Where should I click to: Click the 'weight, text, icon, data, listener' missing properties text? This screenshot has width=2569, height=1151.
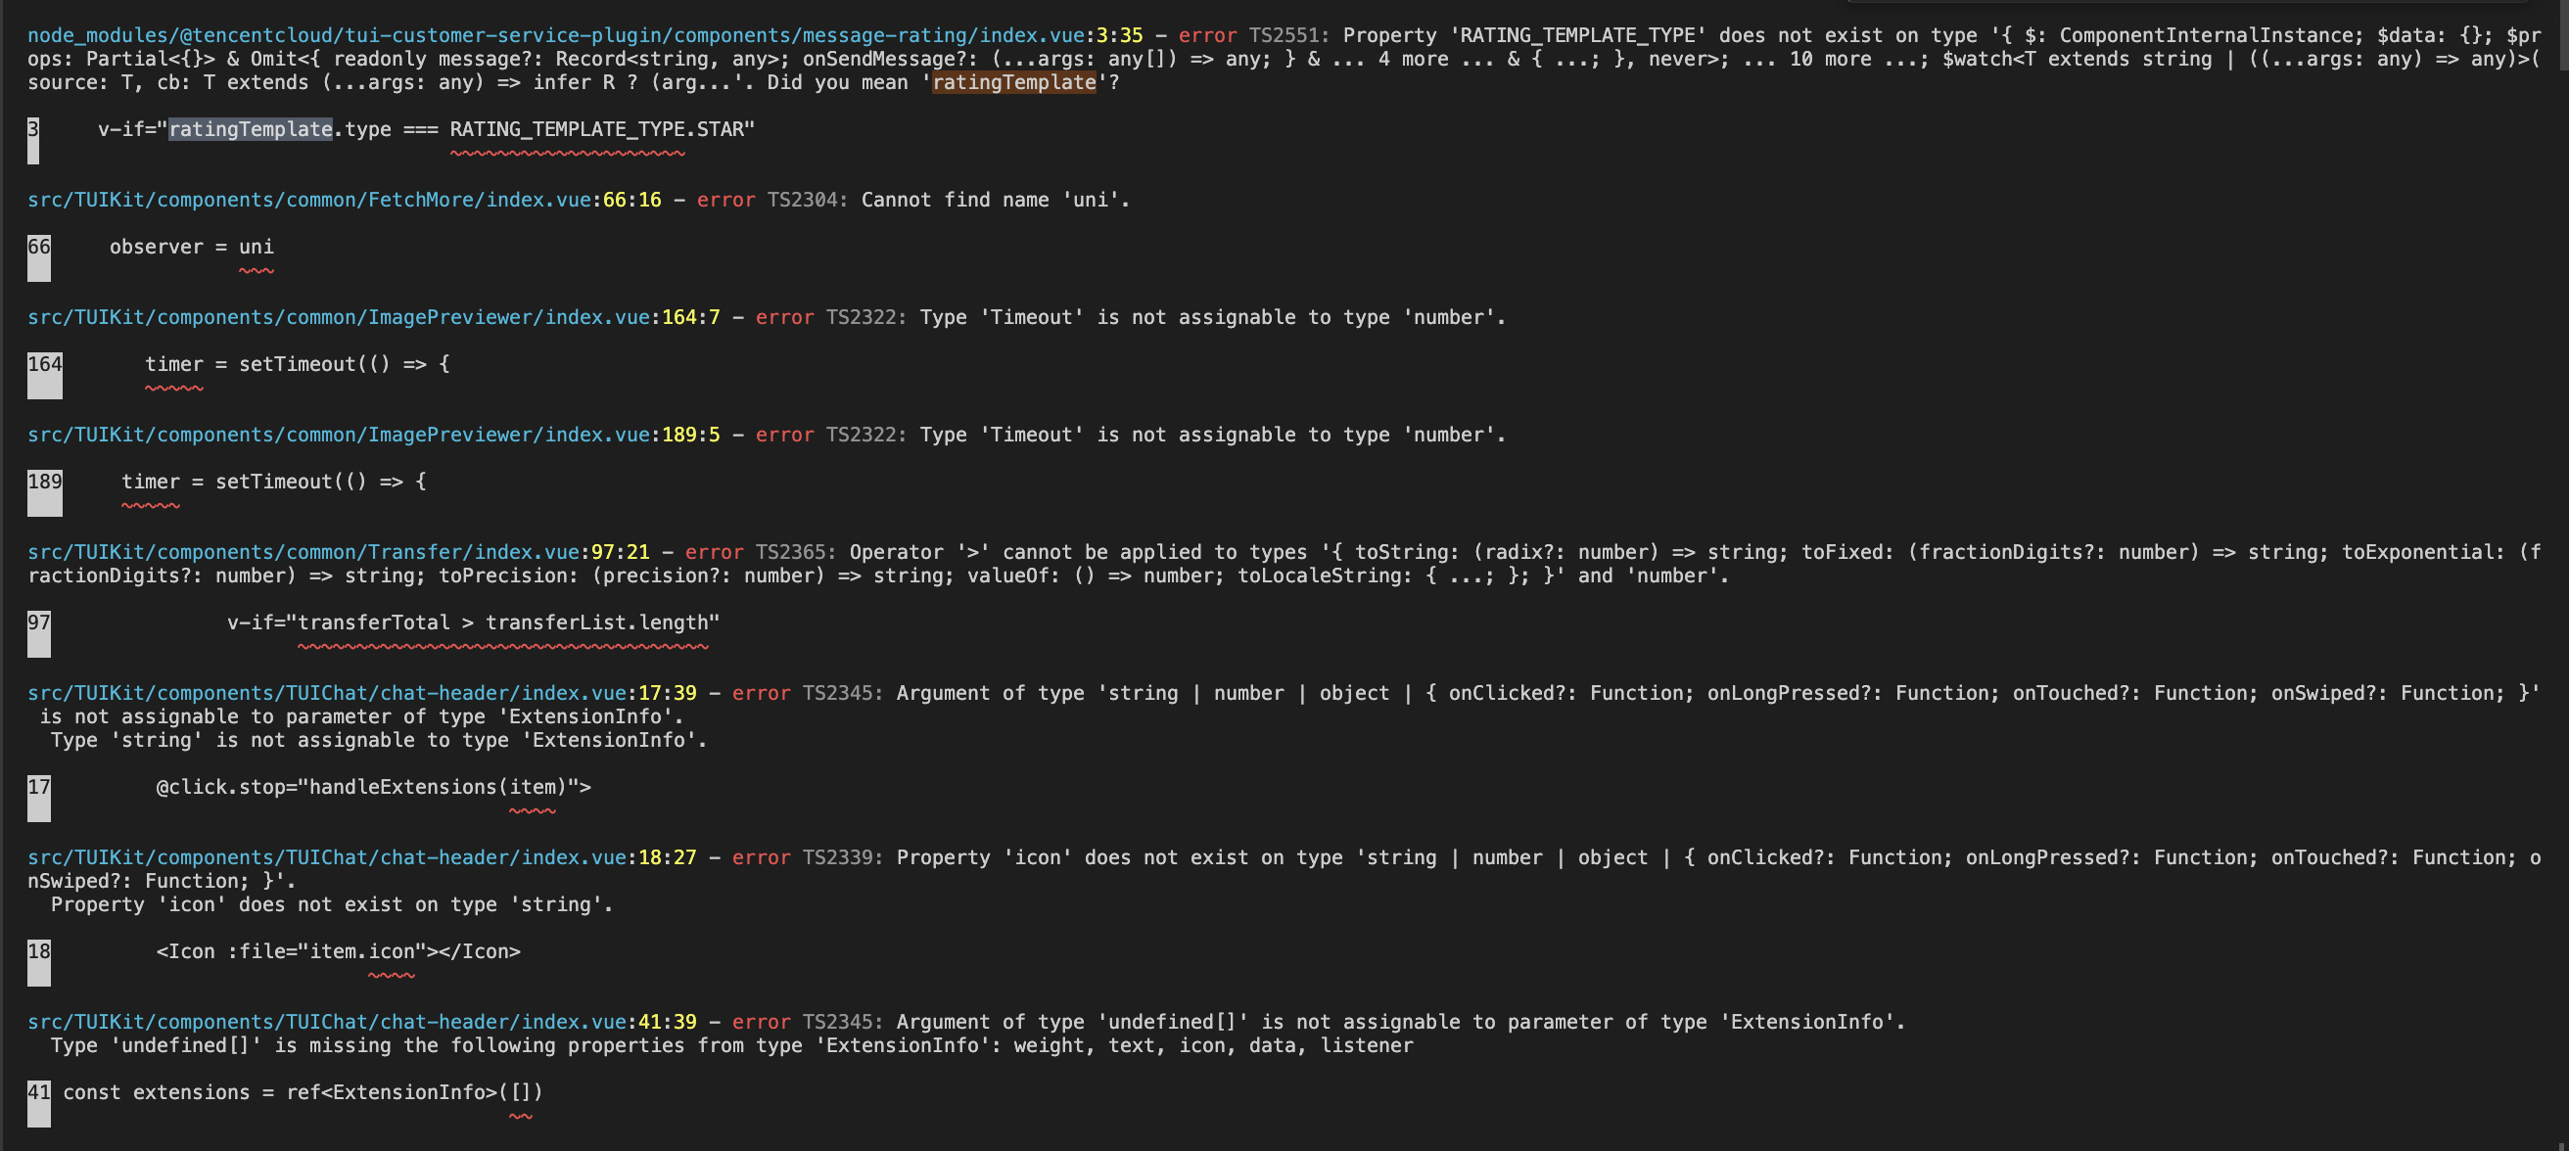click(1214, 1045)
